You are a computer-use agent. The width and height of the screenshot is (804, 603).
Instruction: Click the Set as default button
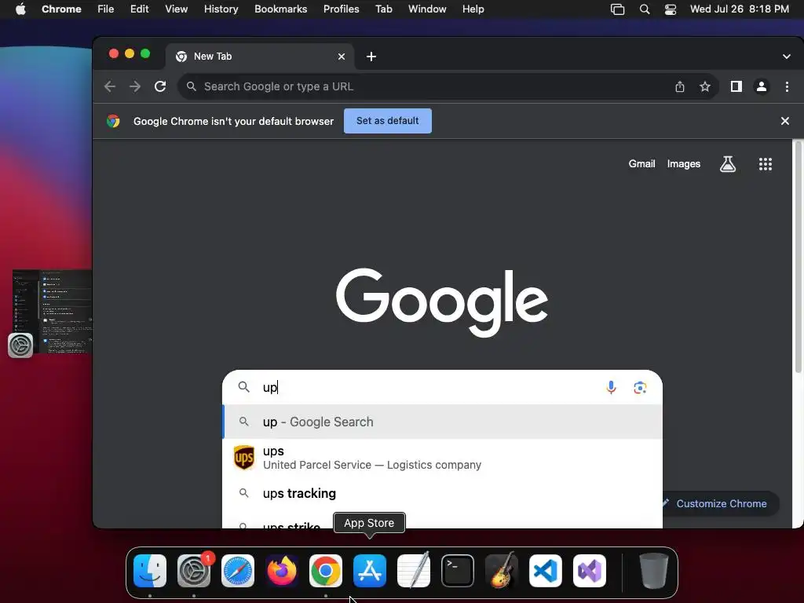pos(388,121)
